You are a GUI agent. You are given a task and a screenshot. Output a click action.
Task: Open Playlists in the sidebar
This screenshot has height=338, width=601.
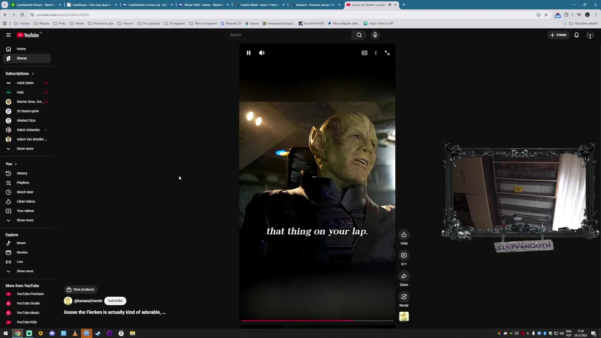point(26,183)
